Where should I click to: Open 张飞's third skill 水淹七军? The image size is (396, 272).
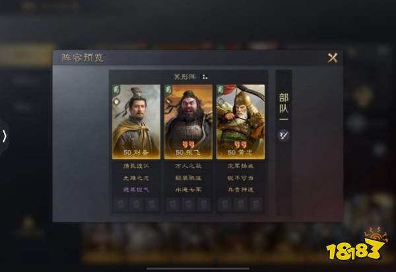tap(188, 190)
